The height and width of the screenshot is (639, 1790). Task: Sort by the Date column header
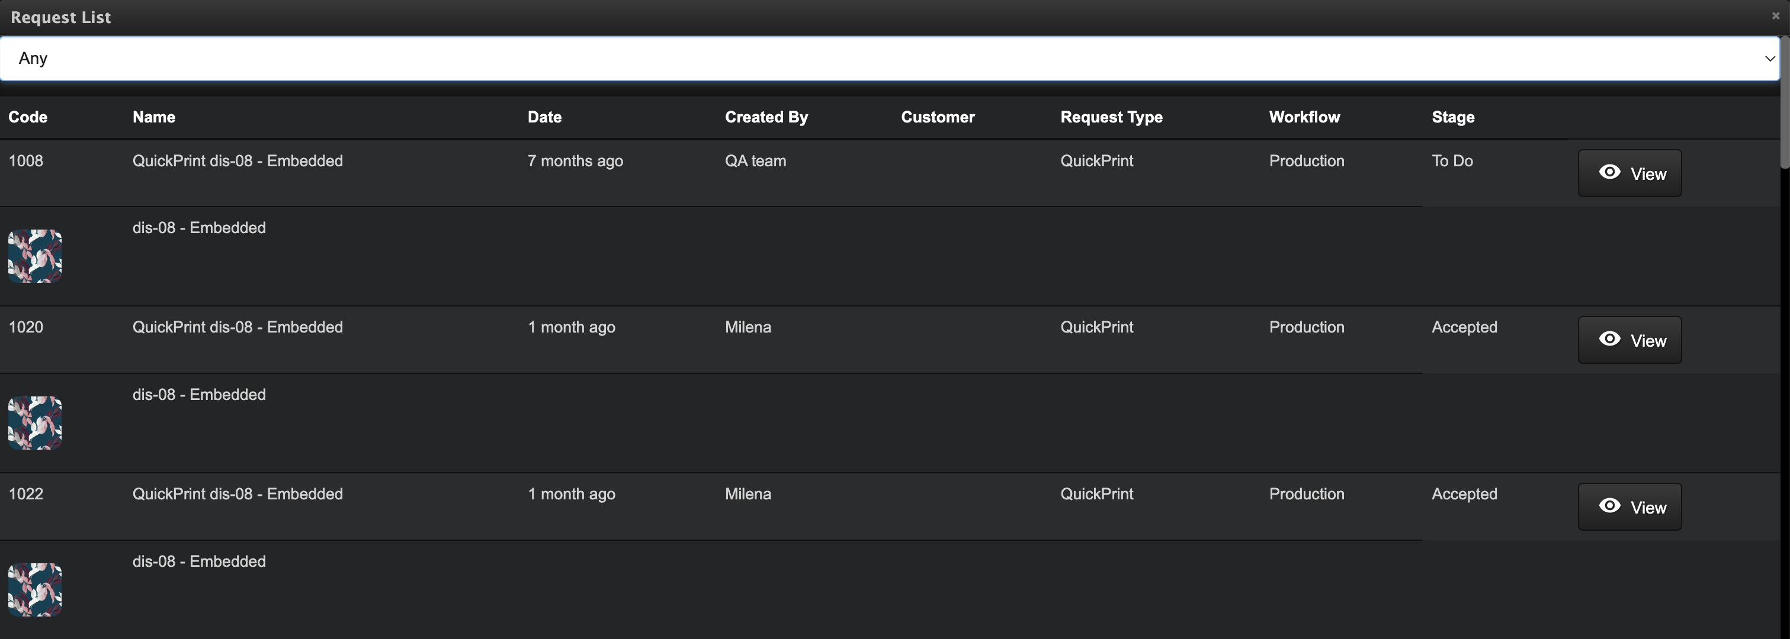544,117
